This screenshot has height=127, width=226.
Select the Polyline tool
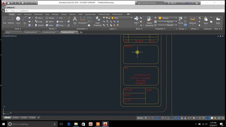(x=11, y=20)
